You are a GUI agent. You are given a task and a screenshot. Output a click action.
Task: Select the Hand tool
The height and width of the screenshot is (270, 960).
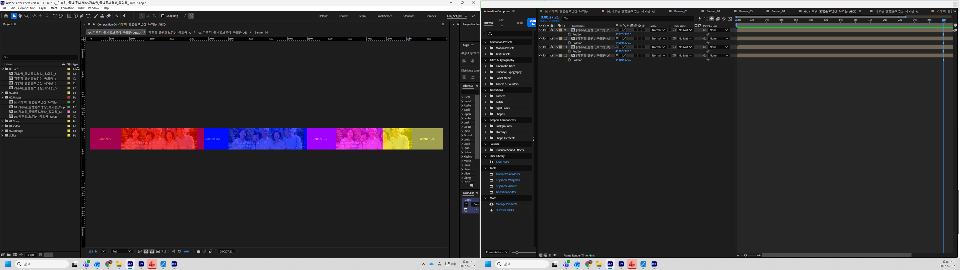tap(20, 16)
